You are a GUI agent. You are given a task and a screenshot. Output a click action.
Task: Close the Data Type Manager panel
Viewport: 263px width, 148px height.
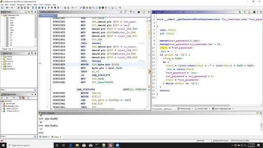[35, 95]
